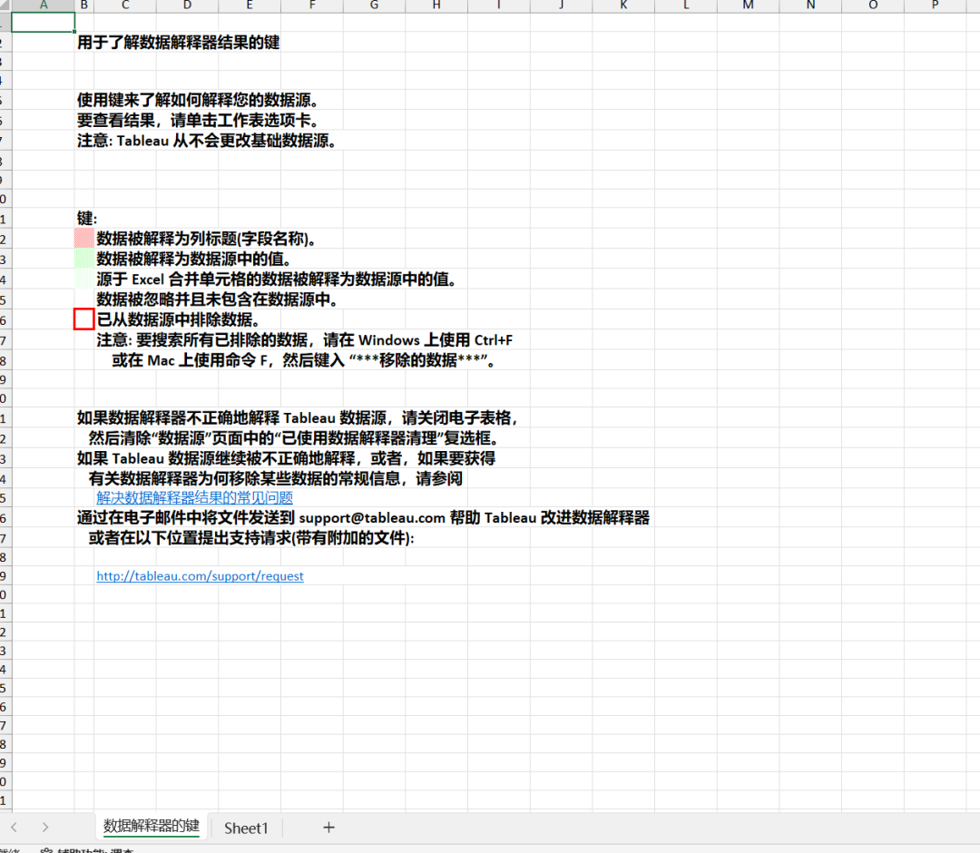
Task: Open the 数据解释器的键 sheet tab
Action: click(152, 826)
